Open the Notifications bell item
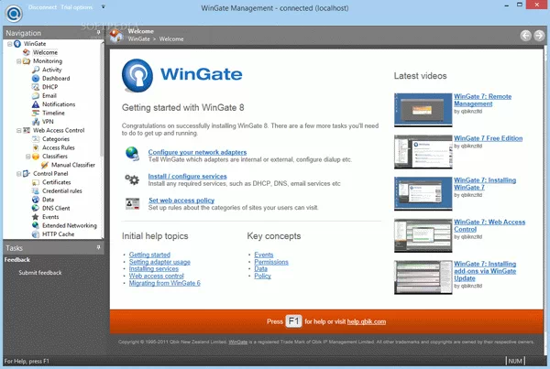Screen dimensions: 550x369 [60, 103]
